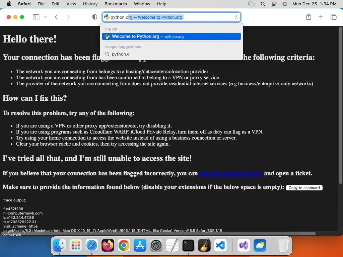Click the Siri icon in menu bar
This screenshot has height=257, width=343.
[285, 4]
